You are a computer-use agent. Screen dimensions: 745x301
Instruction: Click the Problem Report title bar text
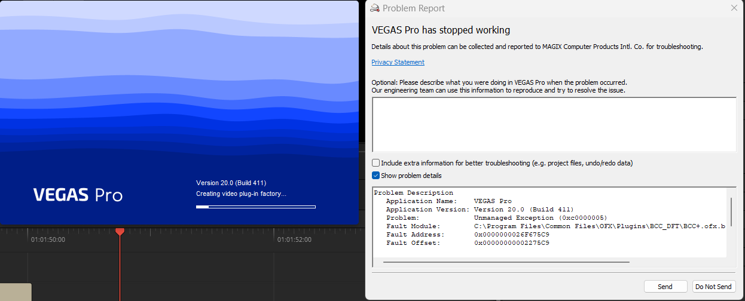pyautogui.click(x=413, y=8)
